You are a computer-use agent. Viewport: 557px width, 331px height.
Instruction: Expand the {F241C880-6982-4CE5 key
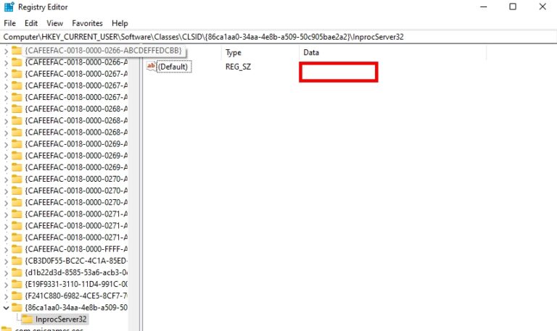7,296
